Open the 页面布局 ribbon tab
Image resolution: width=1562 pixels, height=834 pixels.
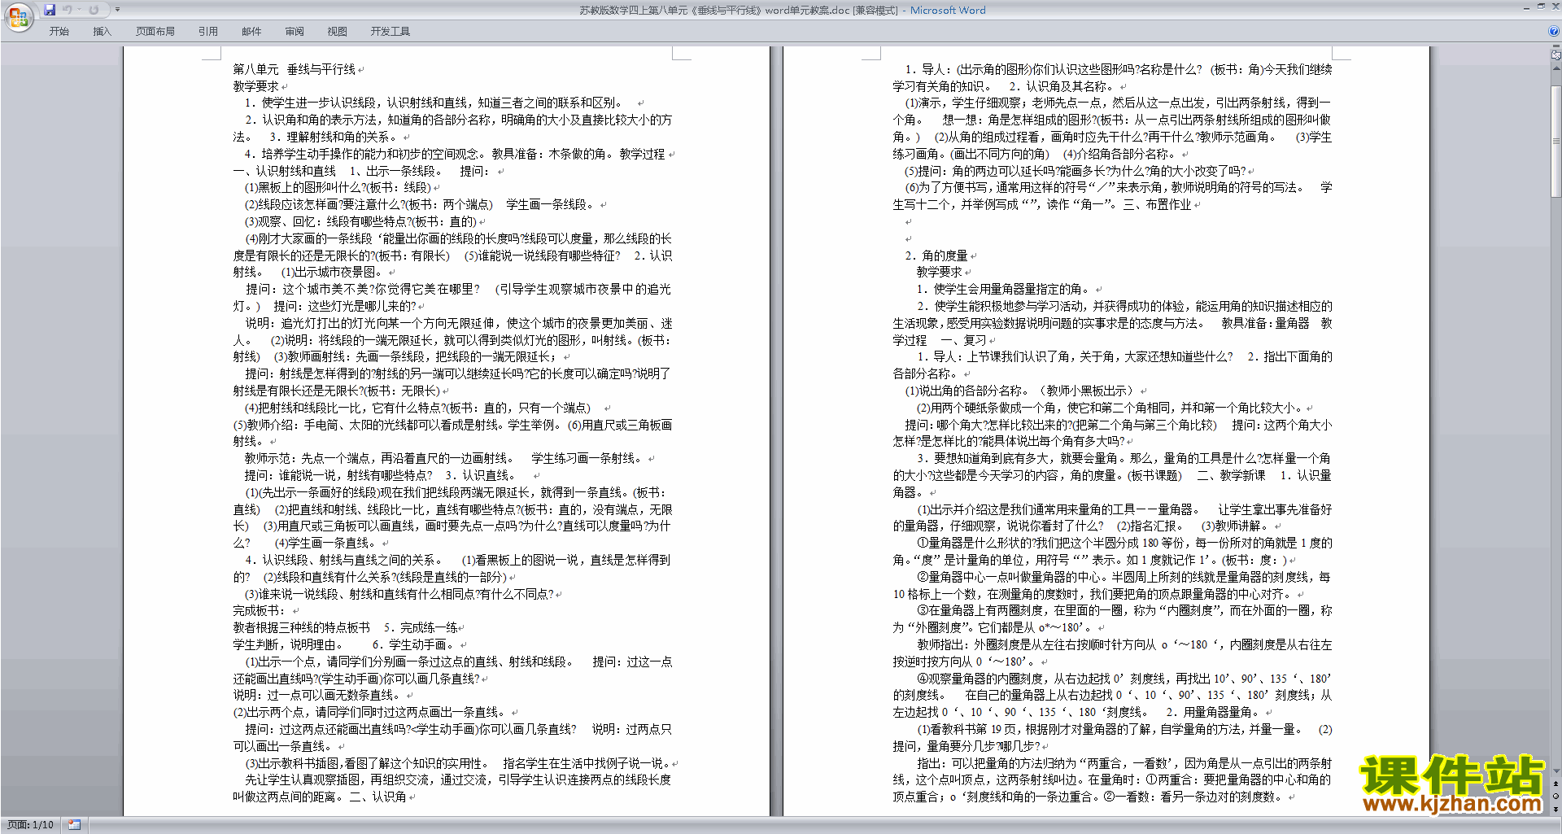click(155, 32)
